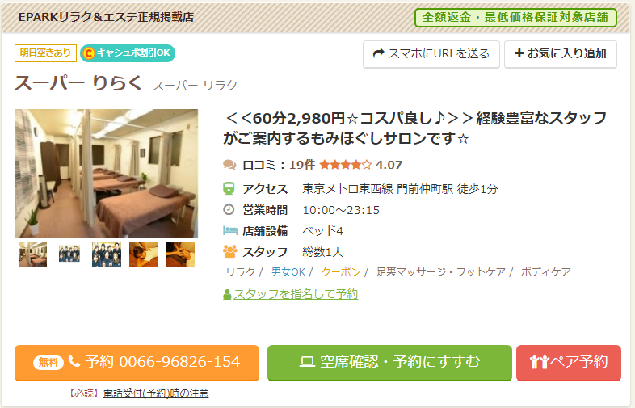View the first thumbnail of salon beds
Image resolution: width=635 pixels, height=408 pixels.
pyautogui.click(x=33, y=254)
